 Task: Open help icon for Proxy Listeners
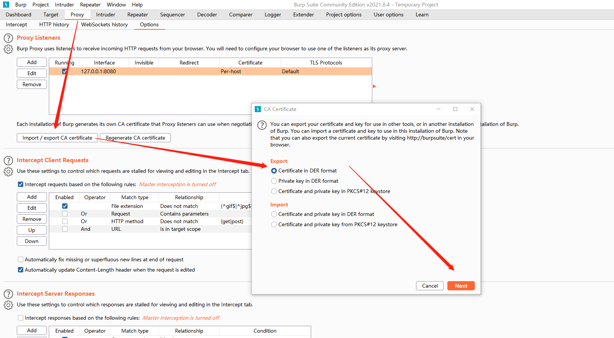(x=8, y=38)
